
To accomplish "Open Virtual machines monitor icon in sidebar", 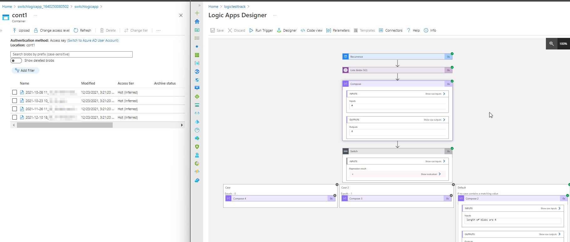I will (x=197, y=88).
